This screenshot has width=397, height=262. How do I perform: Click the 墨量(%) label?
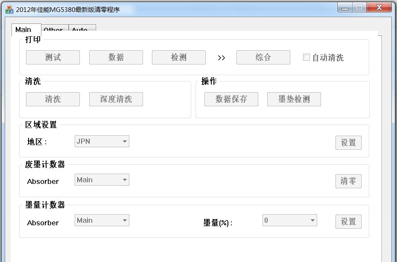[218, 223]
